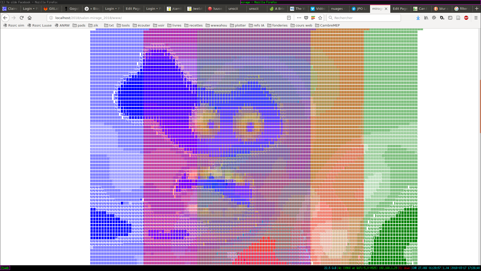Expand the recettes bookmarks folder
The height and width of the screenshot is (271, 481).
(193, 25)
